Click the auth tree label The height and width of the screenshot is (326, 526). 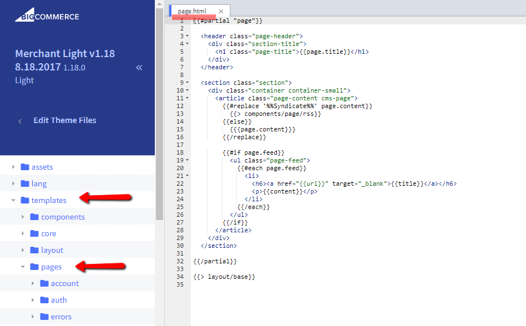tap(59, 300)
